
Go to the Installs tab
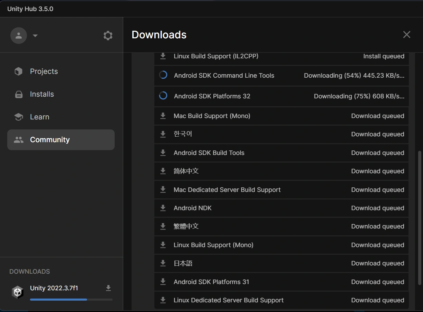tap(42, 94)
